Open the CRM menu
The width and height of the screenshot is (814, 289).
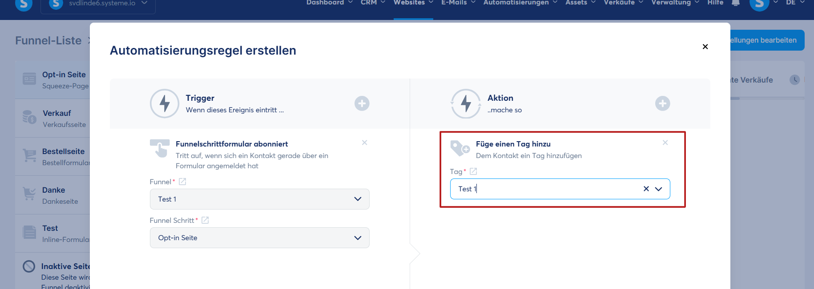(373, 3)
